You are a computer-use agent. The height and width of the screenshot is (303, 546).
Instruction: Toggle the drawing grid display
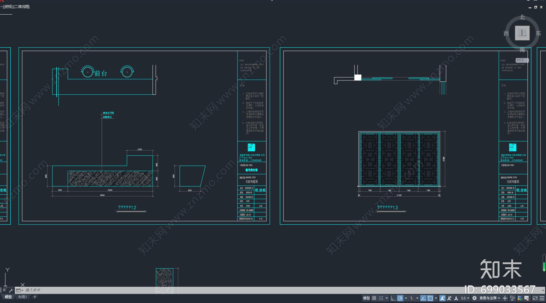coord(374,298)
